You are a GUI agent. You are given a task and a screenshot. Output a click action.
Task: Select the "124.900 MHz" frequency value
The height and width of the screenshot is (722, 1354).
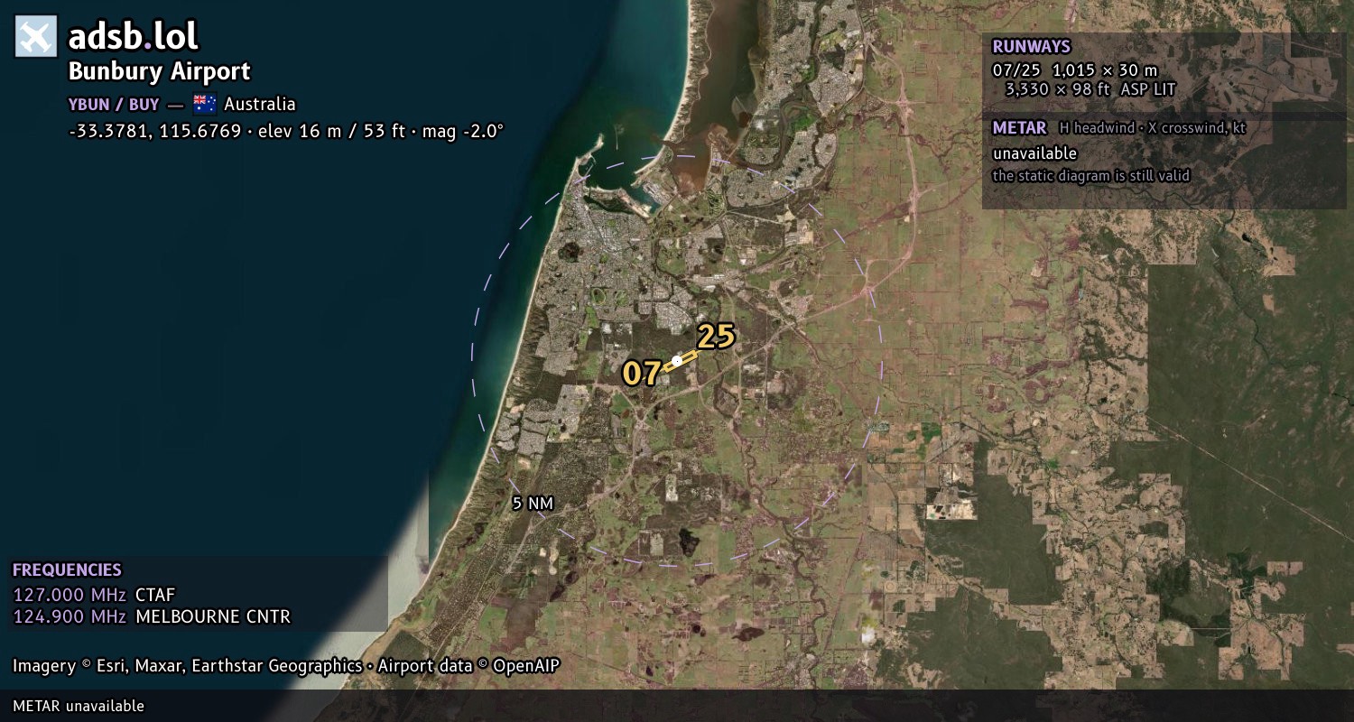coord(70,617)
